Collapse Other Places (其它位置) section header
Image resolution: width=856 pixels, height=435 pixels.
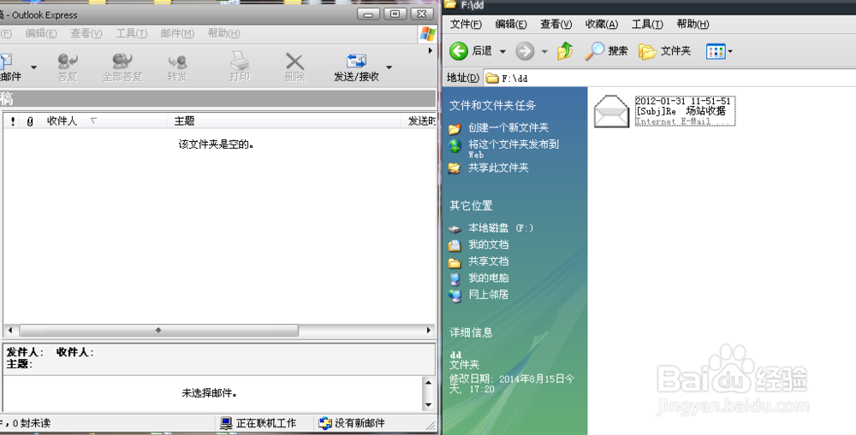[x=471, y=205]
